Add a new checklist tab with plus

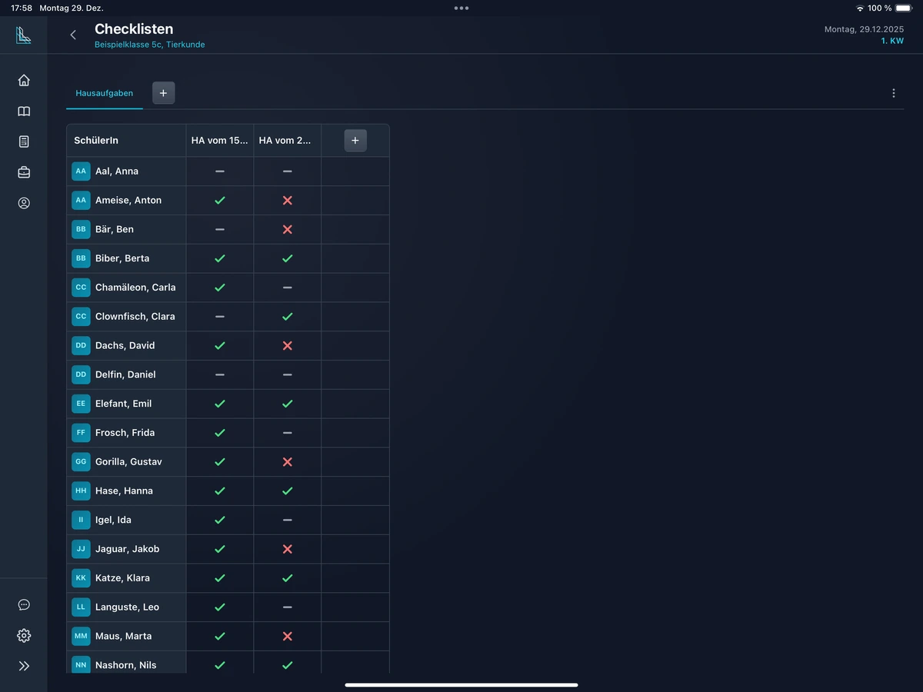163,93
